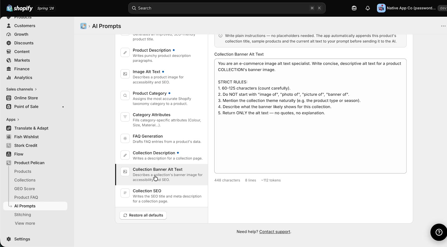Click the Online Store icon
The height and width of the screenshot is (247, 447).
(x=9, y=98)
